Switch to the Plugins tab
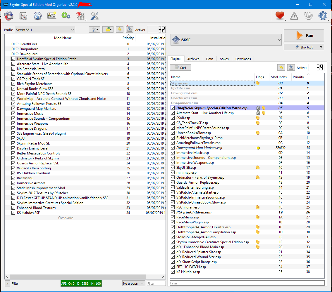 coord(176,59)
